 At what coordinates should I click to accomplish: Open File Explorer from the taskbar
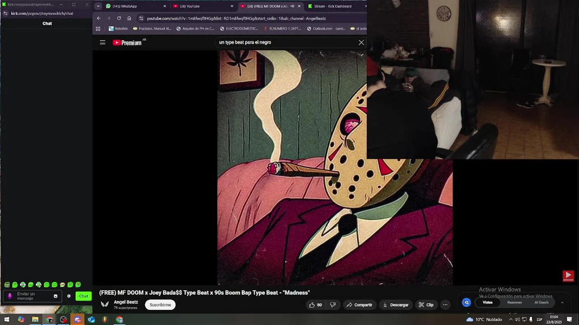35,320
